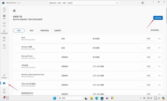Open the Apps (应用) sidebar section

pyautogui.click(x=4, y=17)
